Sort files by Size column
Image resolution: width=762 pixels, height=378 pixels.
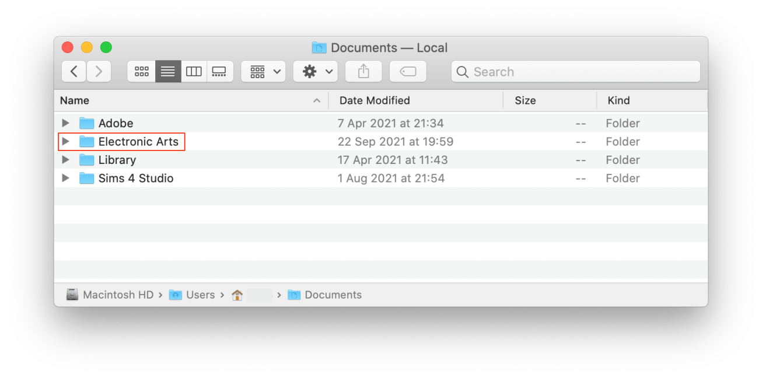pyautogui.click(x=525, y=100)
